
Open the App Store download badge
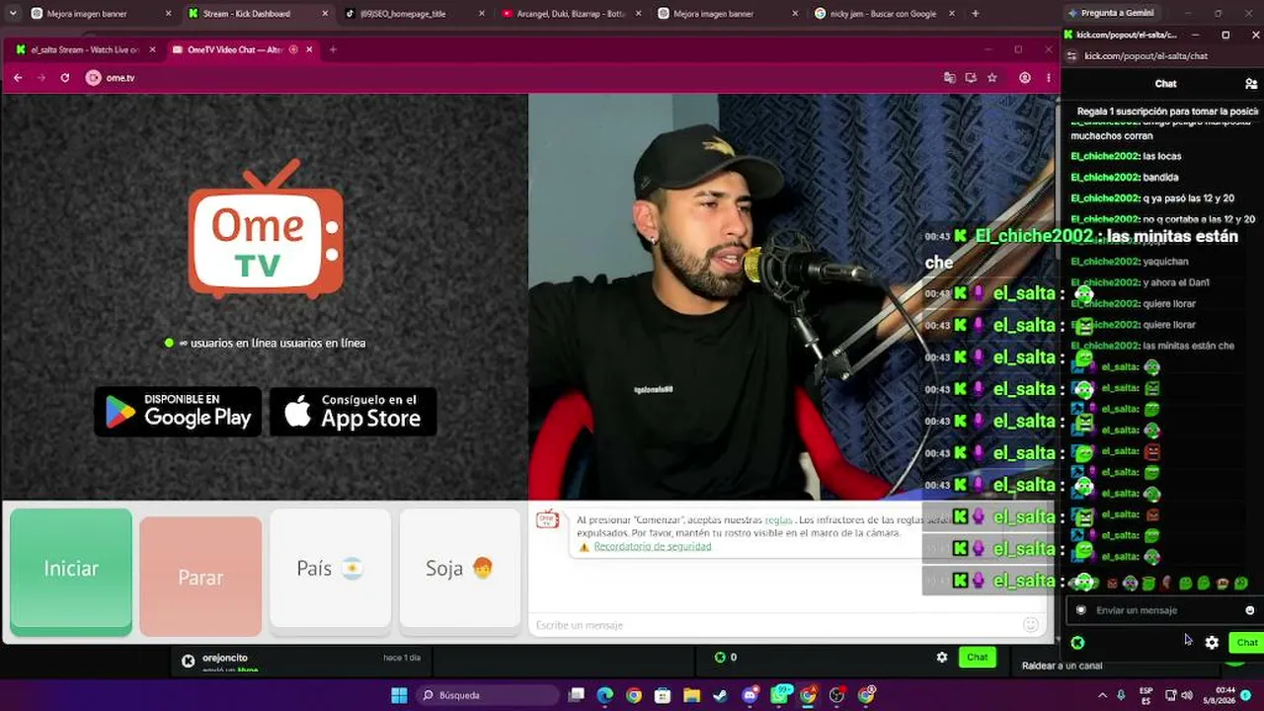[x=353, y=412]
